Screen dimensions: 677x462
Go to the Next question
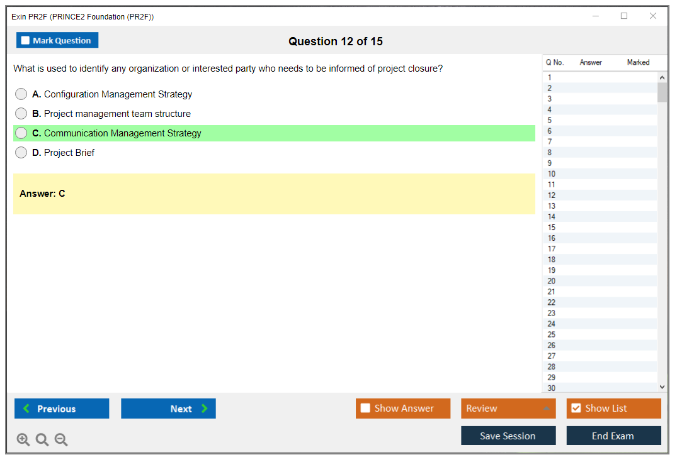click(x=168, y=409)
